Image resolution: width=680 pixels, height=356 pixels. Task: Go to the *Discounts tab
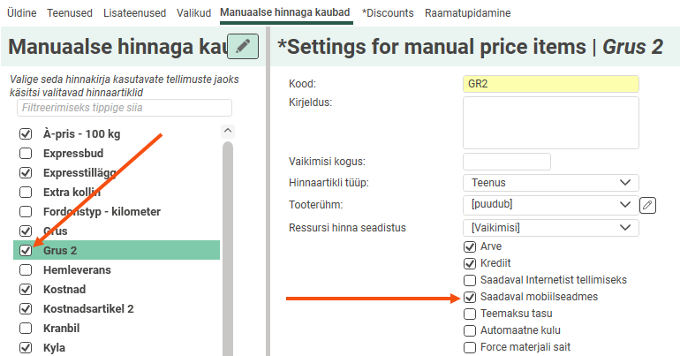389,13
